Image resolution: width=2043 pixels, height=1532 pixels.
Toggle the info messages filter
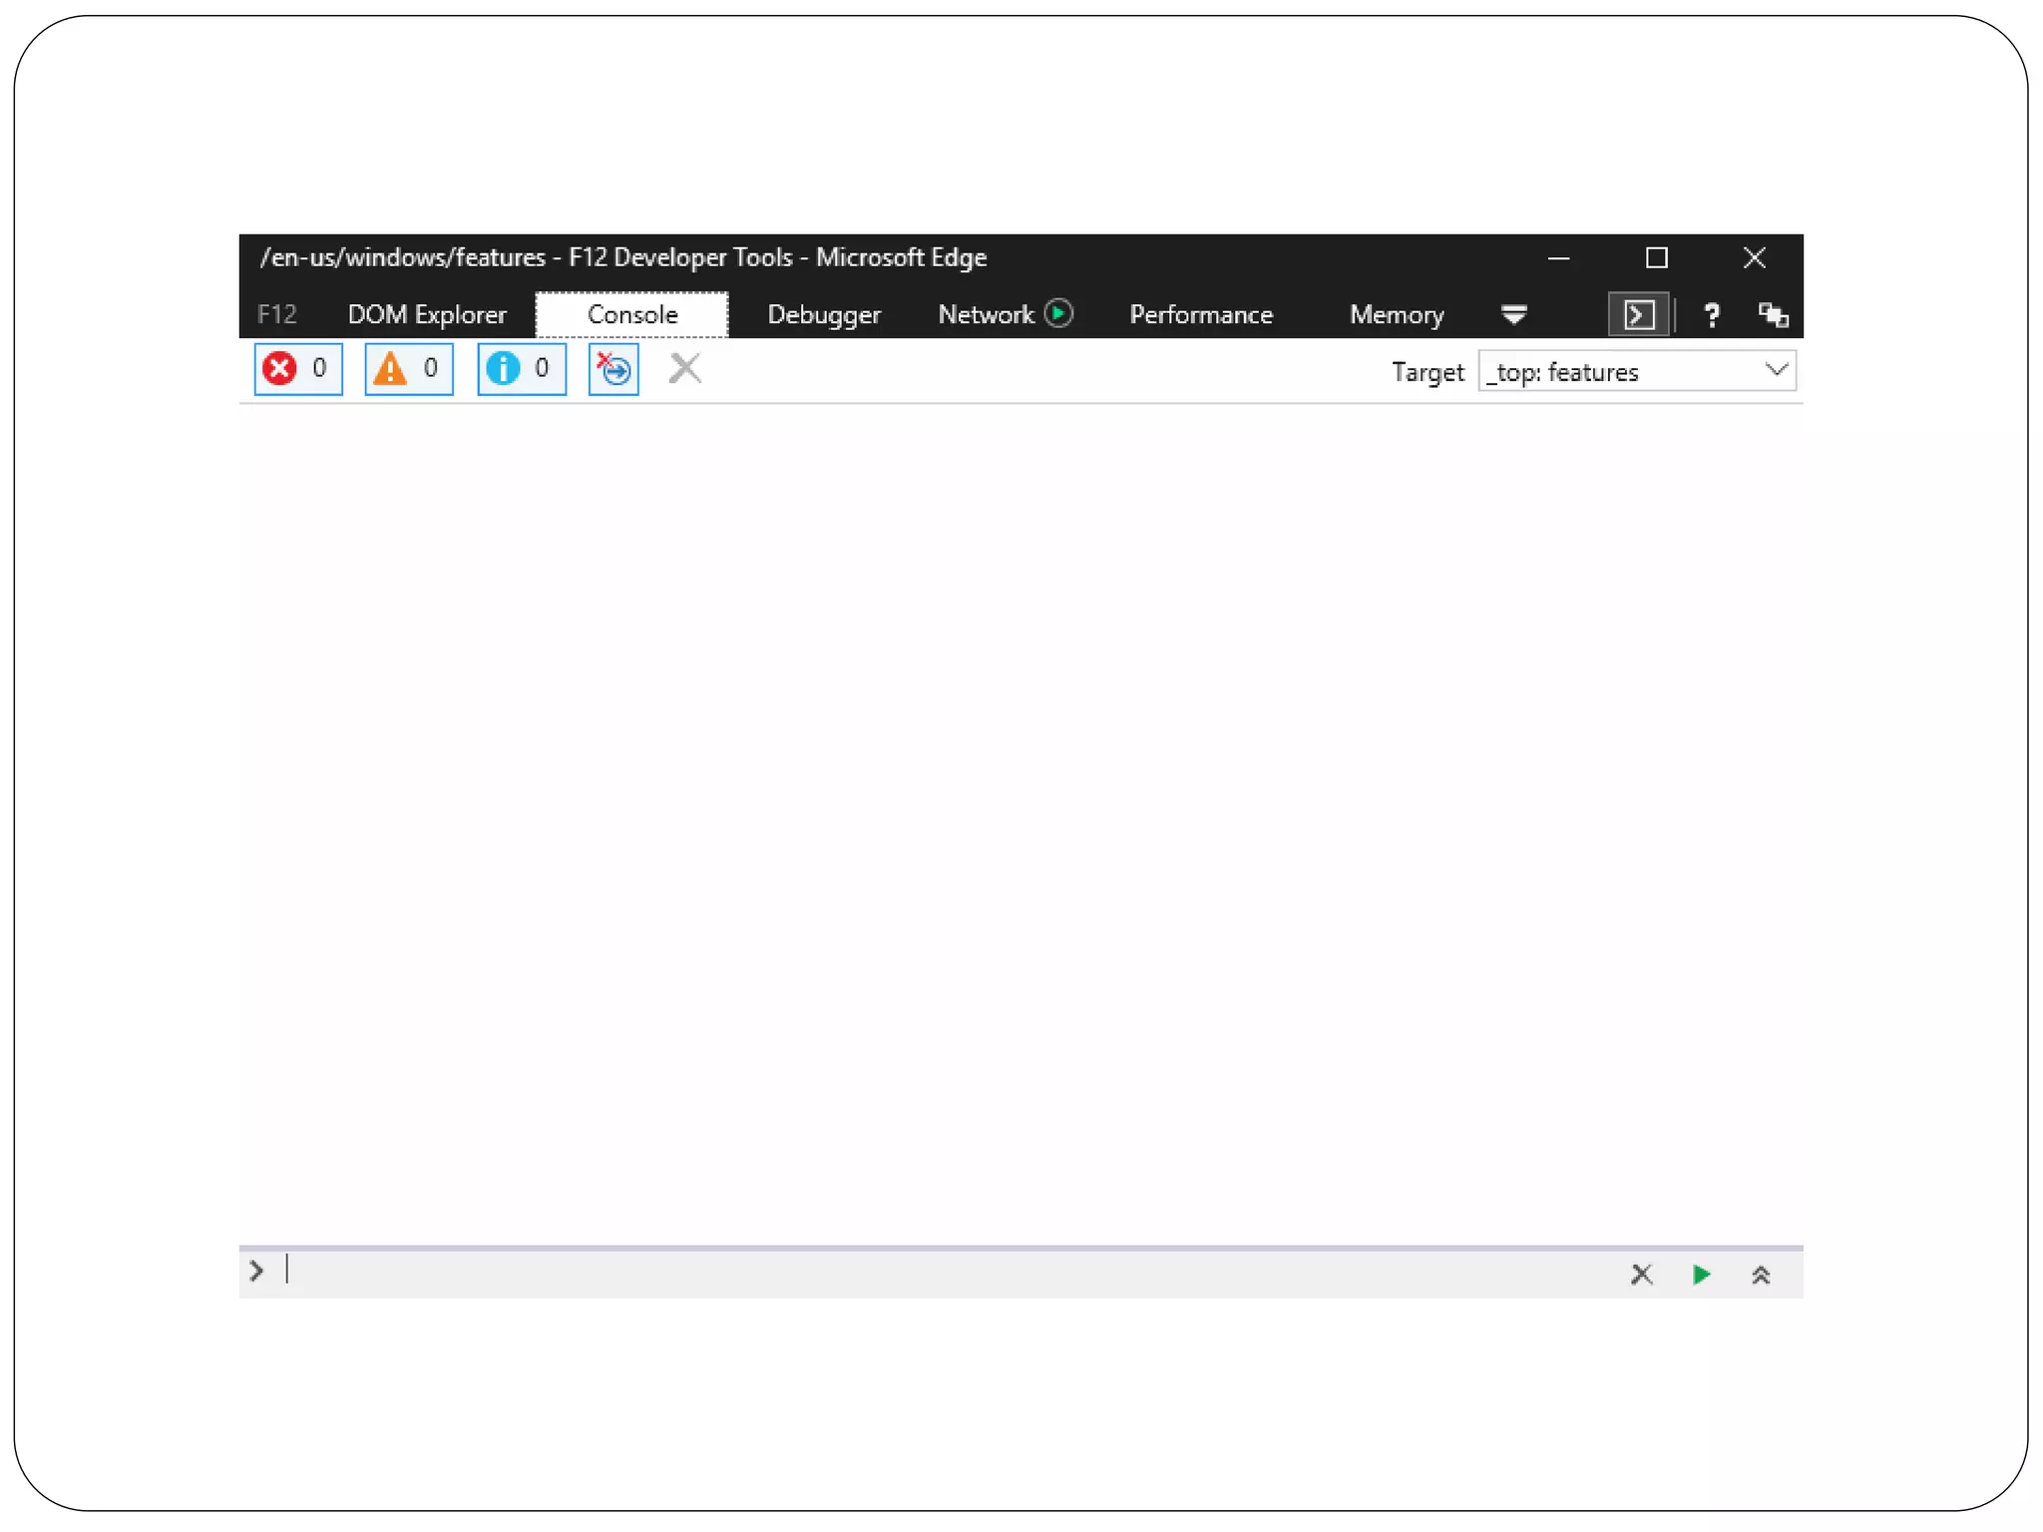click(x=521, y=369)
